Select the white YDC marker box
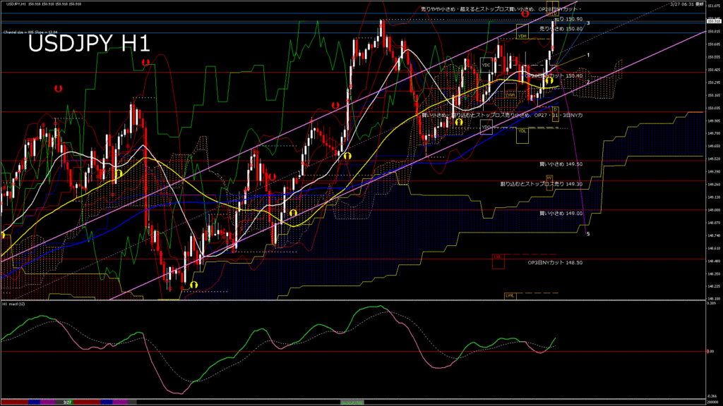This screenshot has width=723, height=406. click(x=486, y=65)
